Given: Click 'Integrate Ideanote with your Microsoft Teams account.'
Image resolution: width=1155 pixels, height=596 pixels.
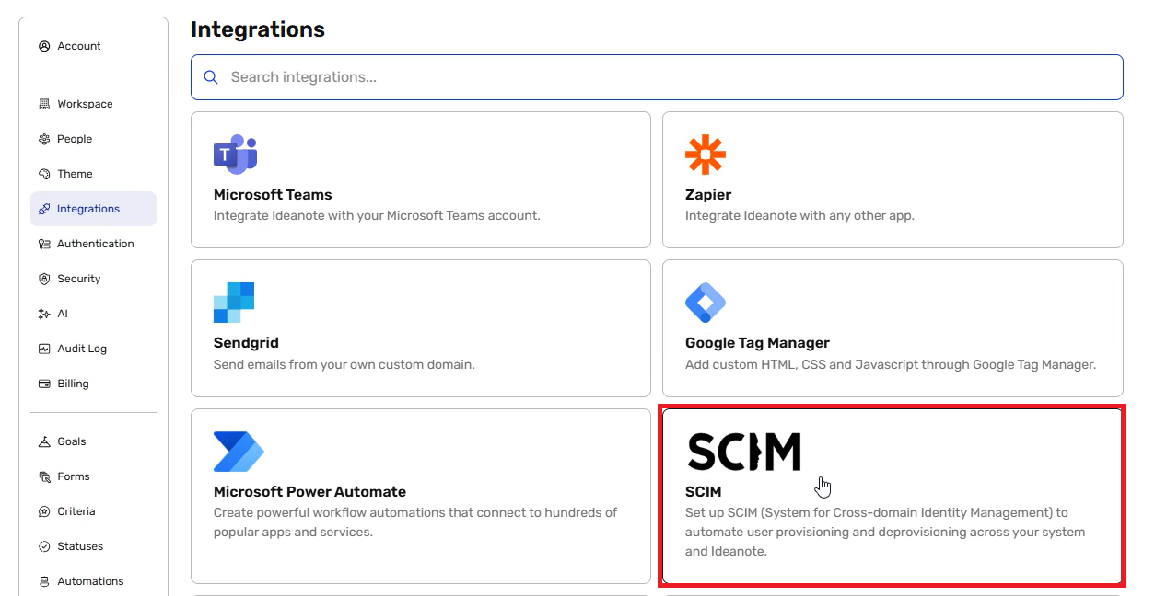Looking at the screenshot, I should (377, 216).
